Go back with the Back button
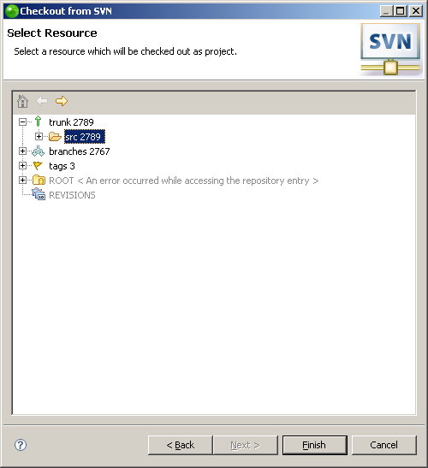 click(x=180, y=445)
